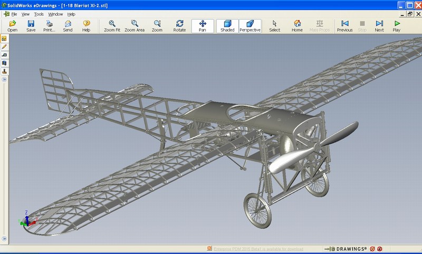Open the Tools menu
Viewport: 422px width, 254px height.
coord(39,14)
